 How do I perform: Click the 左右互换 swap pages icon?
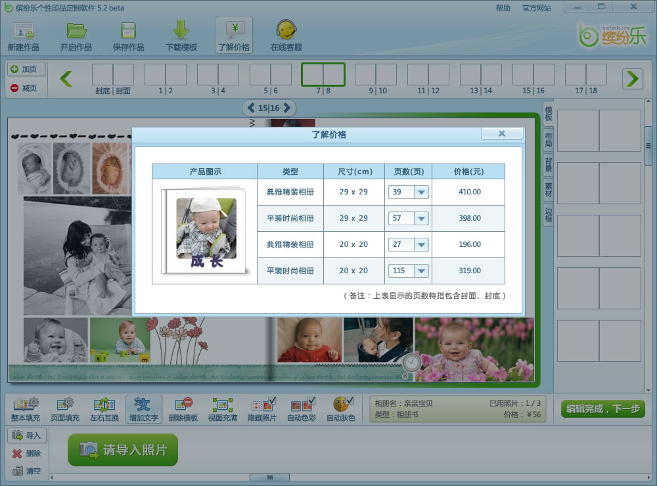(105, 408)
